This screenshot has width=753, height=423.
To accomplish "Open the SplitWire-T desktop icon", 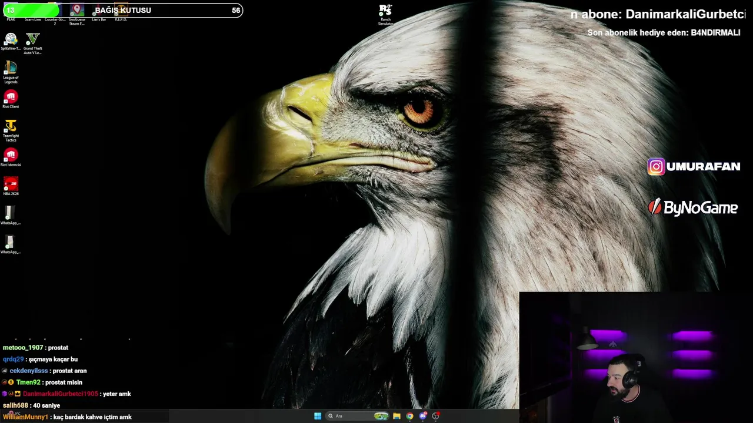I will 11,42.
